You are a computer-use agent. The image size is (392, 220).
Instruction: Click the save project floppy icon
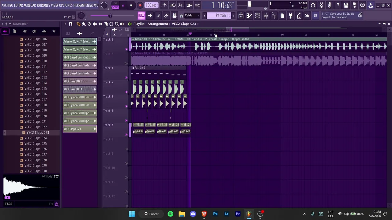346,5
